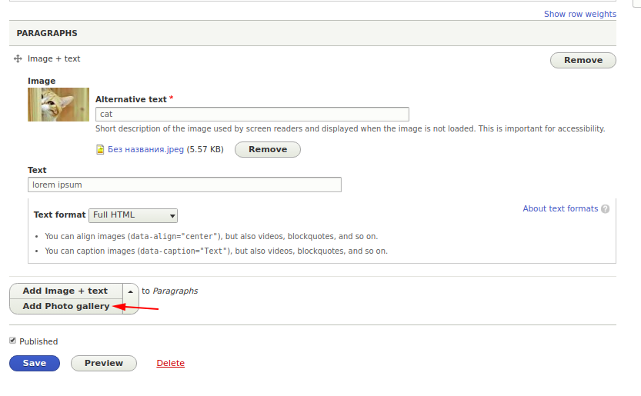Toggle the Published checkbox
641x396 pixels.
[12, 341]
